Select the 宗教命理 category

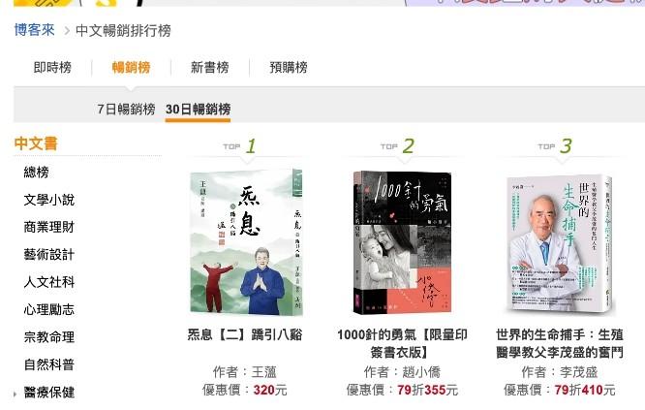point(49,336)
